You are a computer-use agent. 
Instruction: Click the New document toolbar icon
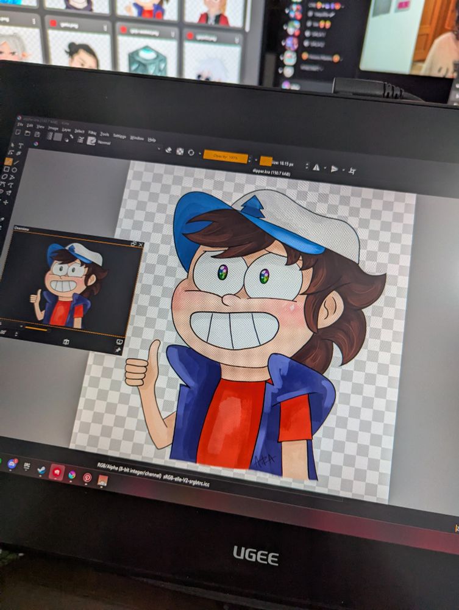coord(18,132)
